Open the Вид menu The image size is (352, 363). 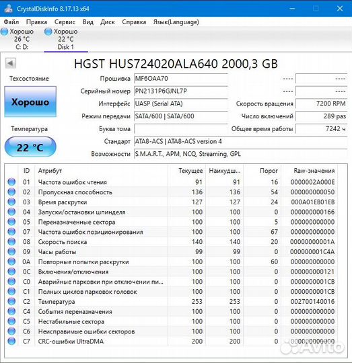coord(88,22)
